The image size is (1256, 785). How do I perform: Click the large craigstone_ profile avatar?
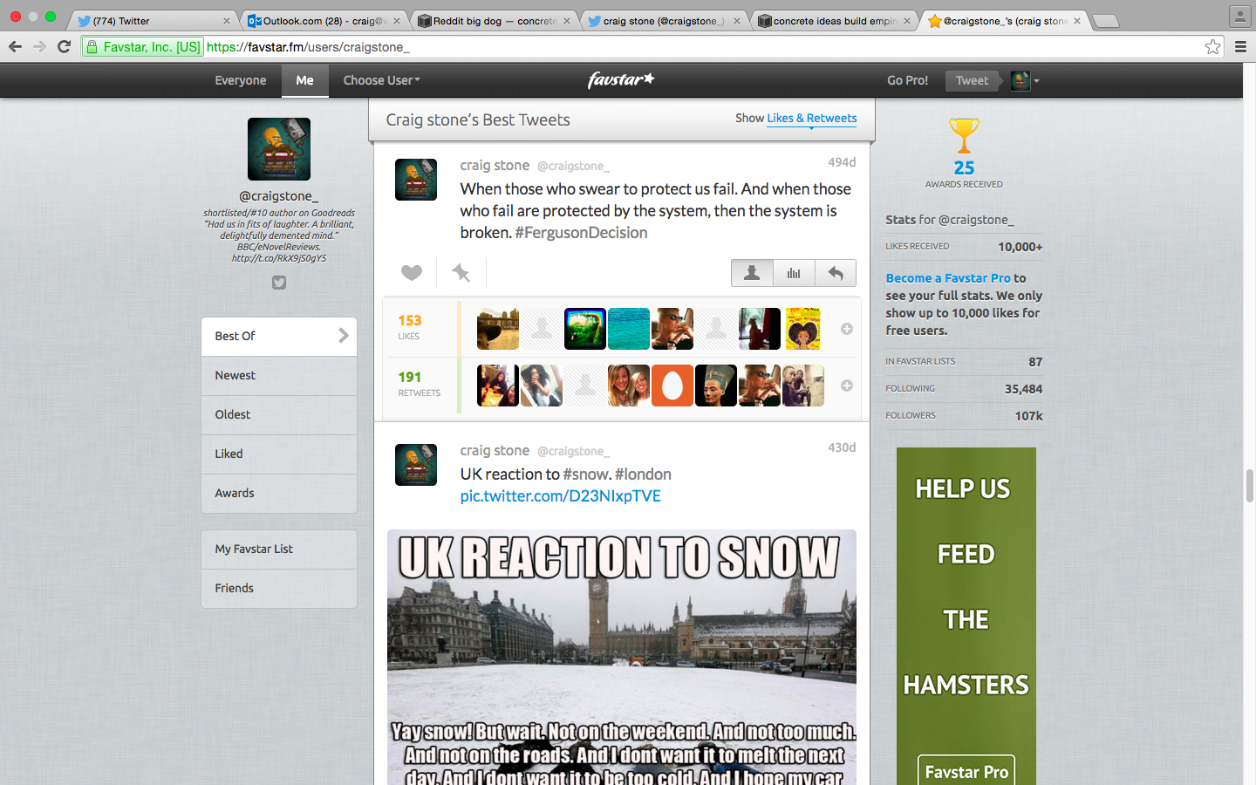coord(279,149)
